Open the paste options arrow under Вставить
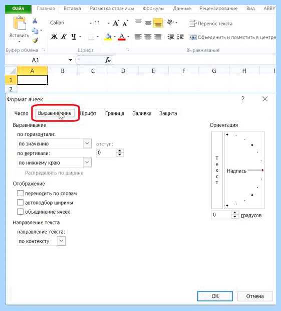This screenshot has width=281, height=311. click(x=20, y=42)
